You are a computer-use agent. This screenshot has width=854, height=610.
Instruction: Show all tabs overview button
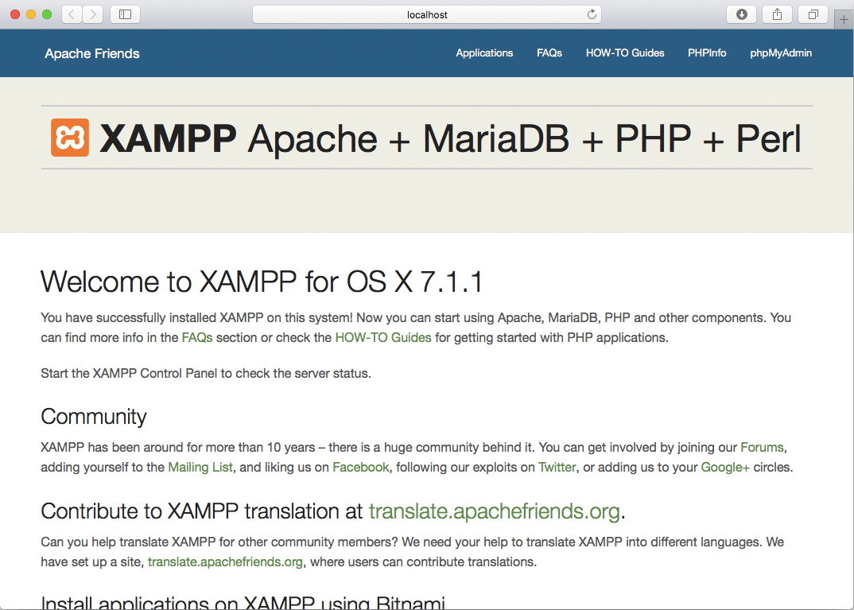coord(813,14)
